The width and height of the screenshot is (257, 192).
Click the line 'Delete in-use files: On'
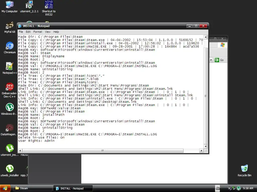coord(41,137)
